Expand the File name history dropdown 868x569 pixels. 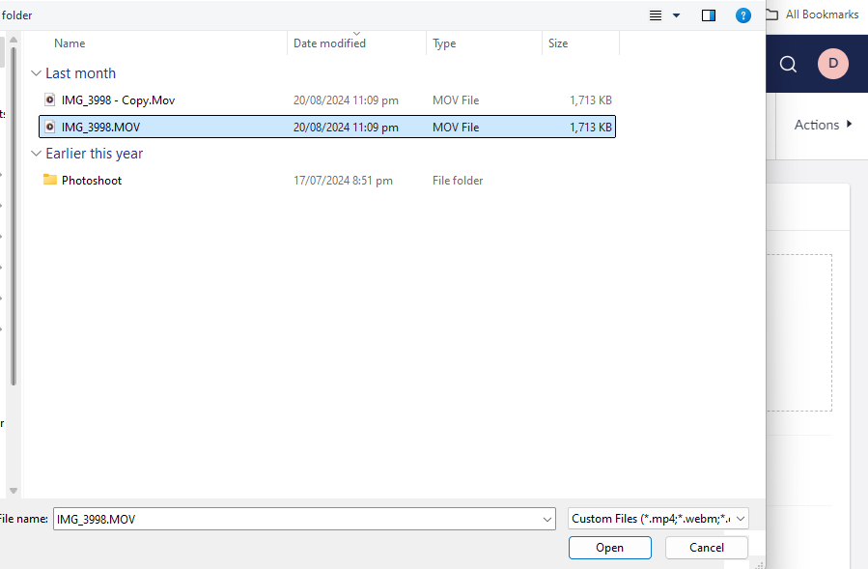[x=547, y=519]
